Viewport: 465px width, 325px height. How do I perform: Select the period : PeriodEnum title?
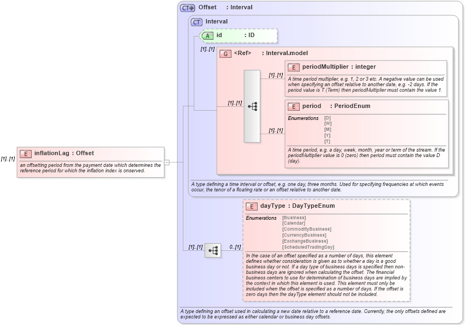tap(336, 106)
